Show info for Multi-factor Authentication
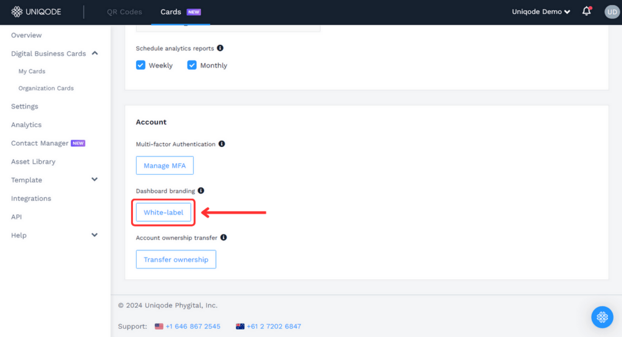Image resolution: width=622 pixels, height=337 pixels. coord(222,143)
